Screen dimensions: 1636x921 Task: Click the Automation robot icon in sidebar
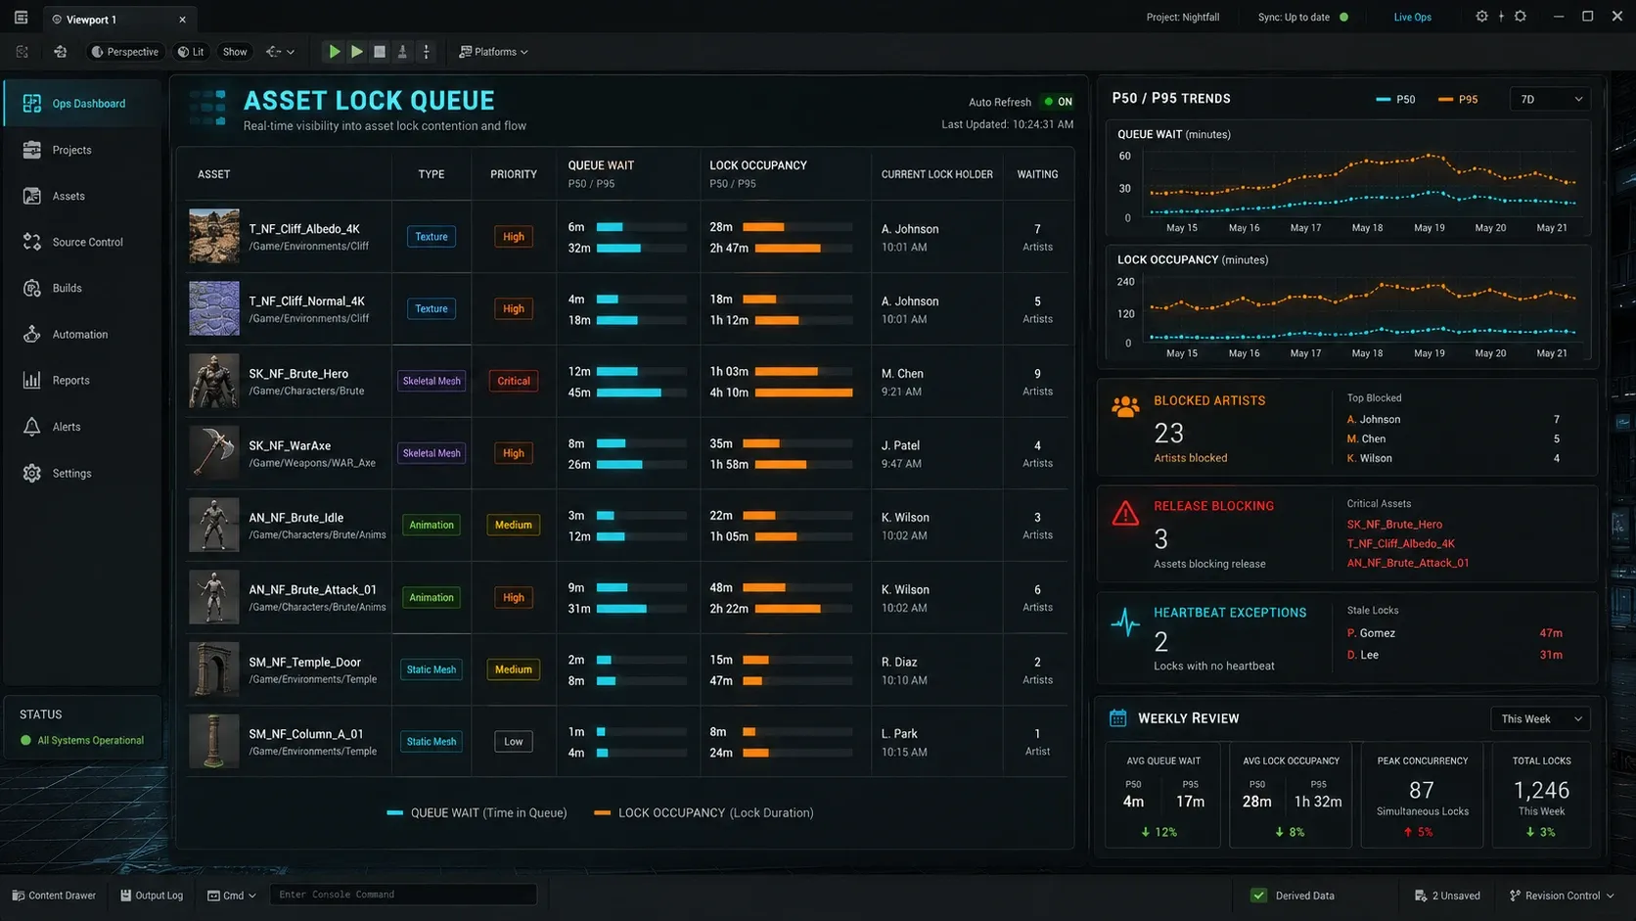point(32,334)
